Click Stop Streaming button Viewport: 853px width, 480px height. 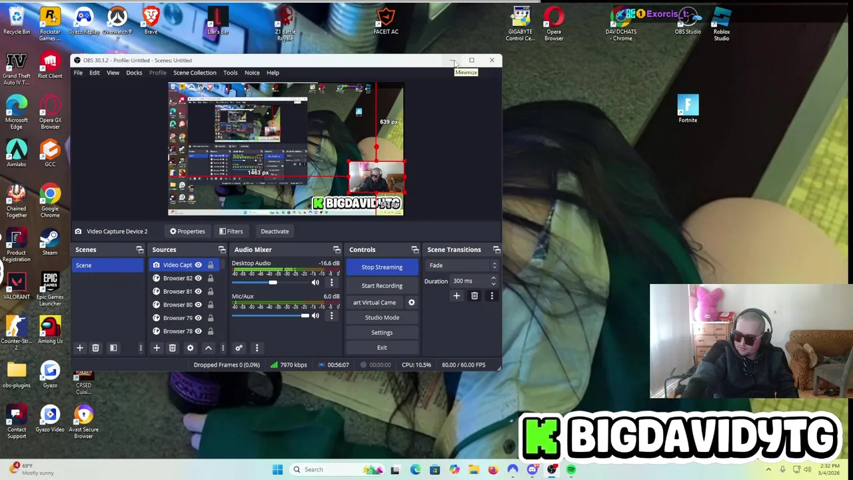coord(382,267)
